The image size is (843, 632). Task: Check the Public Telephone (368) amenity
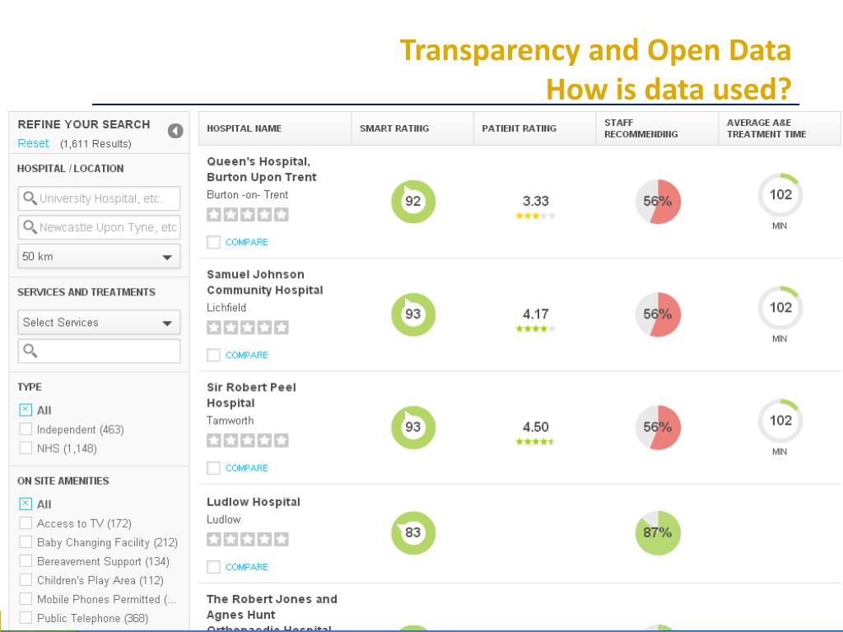pyautogui.click(x=26, y=617)
